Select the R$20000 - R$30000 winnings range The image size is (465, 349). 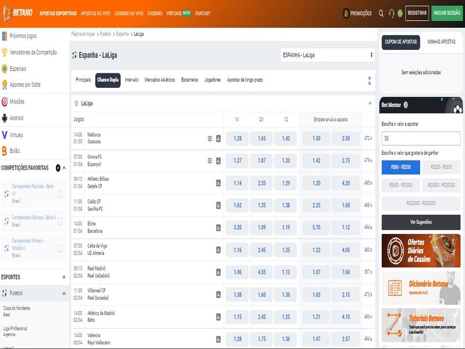coord(421,203)
